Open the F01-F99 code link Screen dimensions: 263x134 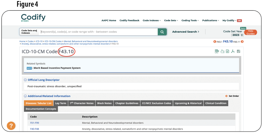point(35,123)
